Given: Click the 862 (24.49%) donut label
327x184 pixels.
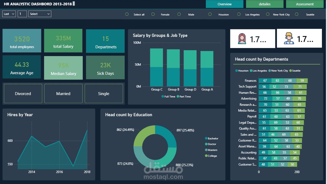Looking at the screenshot, I should click(x=125, y=130).
